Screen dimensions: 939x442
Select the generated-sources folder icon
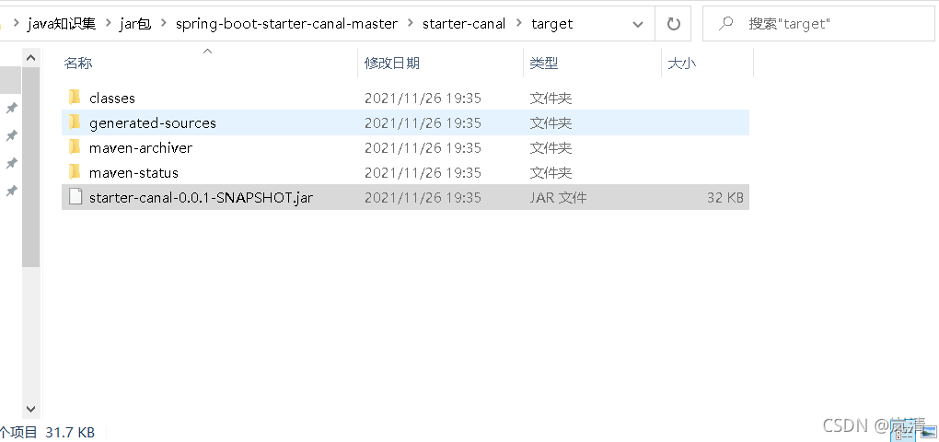pos(75,122)
